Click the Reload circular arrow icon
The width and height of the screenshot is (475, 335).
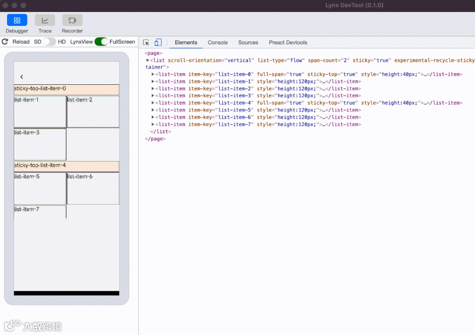click(x=5, y=42)
